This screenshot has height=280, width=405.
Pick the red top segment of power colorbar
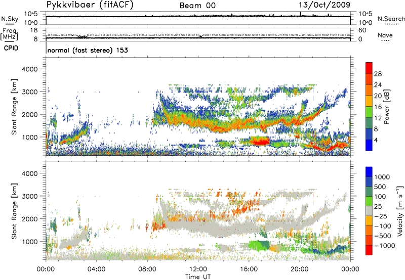(369, 68)
